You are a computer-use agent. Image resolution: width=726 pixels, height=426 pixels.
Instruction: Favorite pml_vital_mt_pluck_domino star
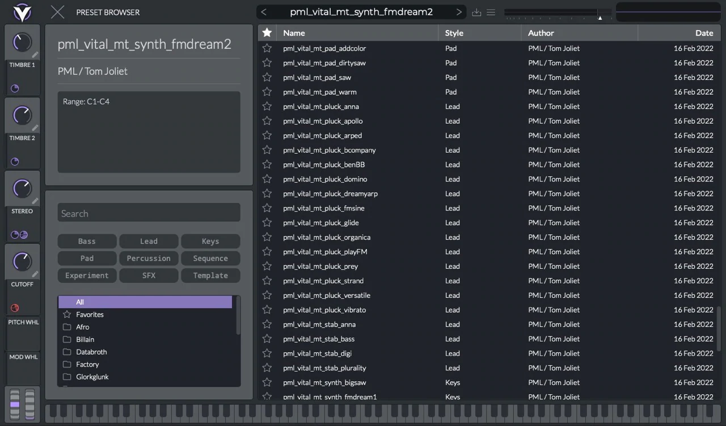[267, 179]
